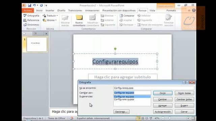
Task: Click the Mostrar marcas button
Action: tap(65, 21)
